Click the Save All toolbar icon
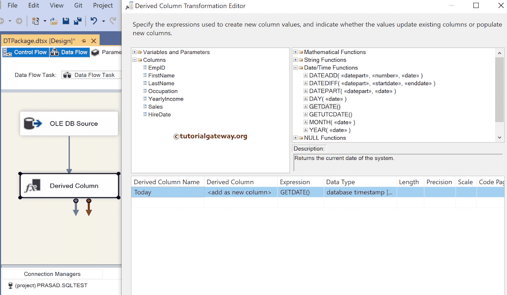The image size is (507, 295). pos(77,21)
